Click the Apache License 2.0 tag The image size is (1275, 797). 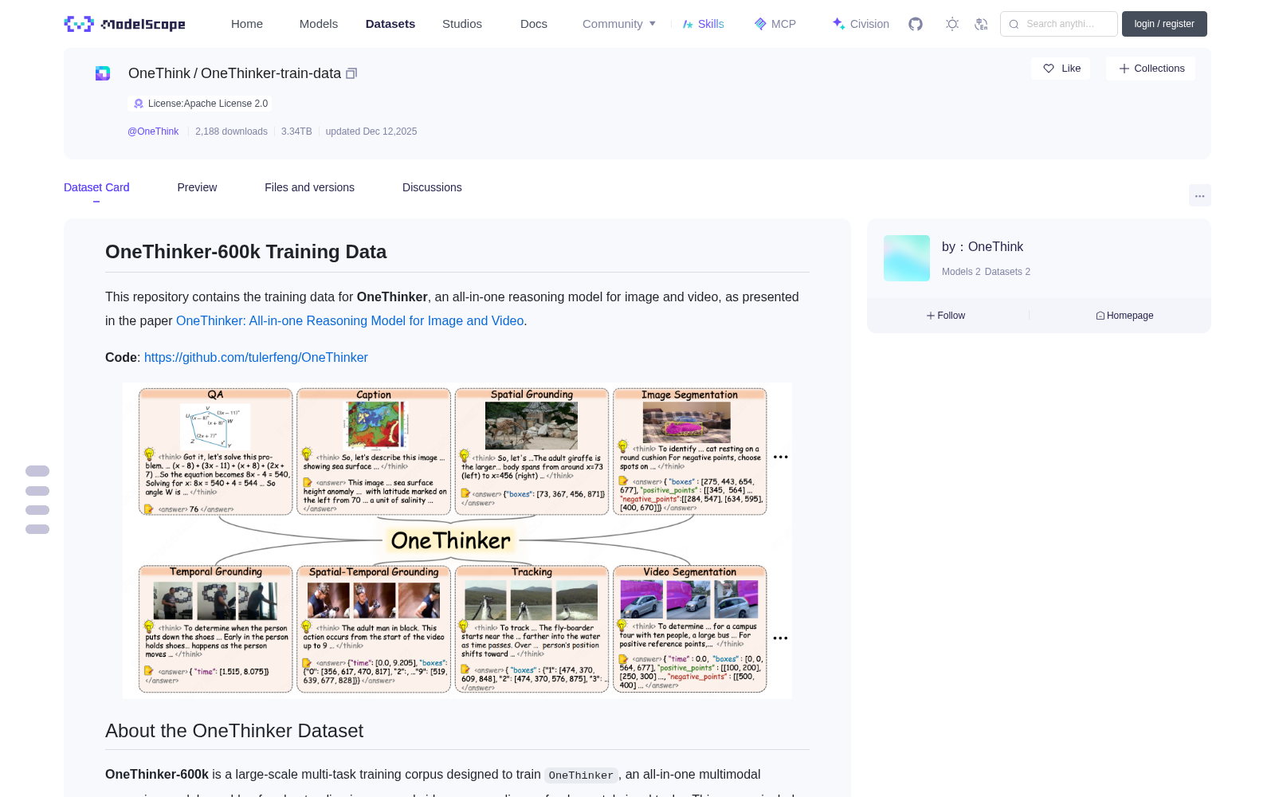(x=200, y=104)
